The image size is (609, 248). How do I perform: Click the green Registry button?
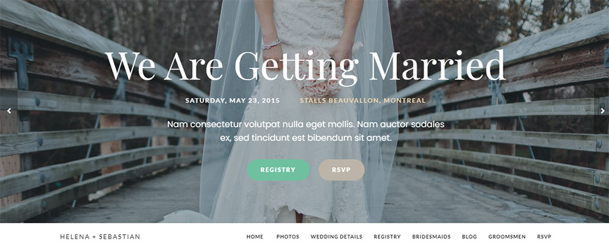(x=278, y=170)
